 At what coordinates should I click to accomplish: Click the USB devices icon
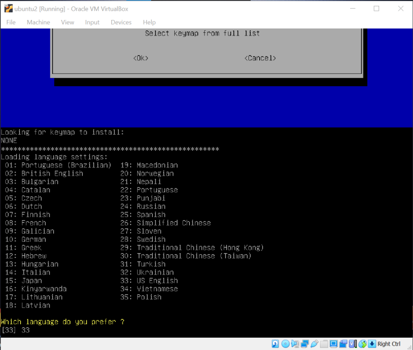click(x=315, y=344)
